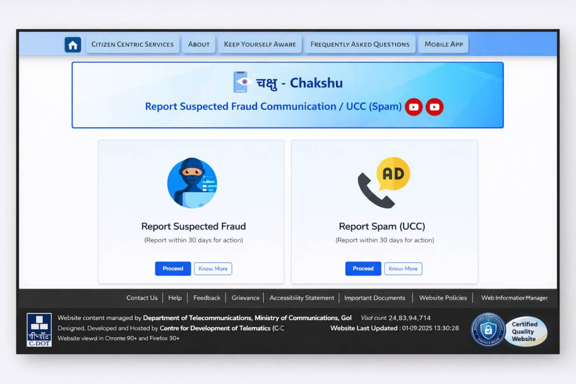Click fraud card's Report within 30 days note
576x384 pixels.
[193, 240]
